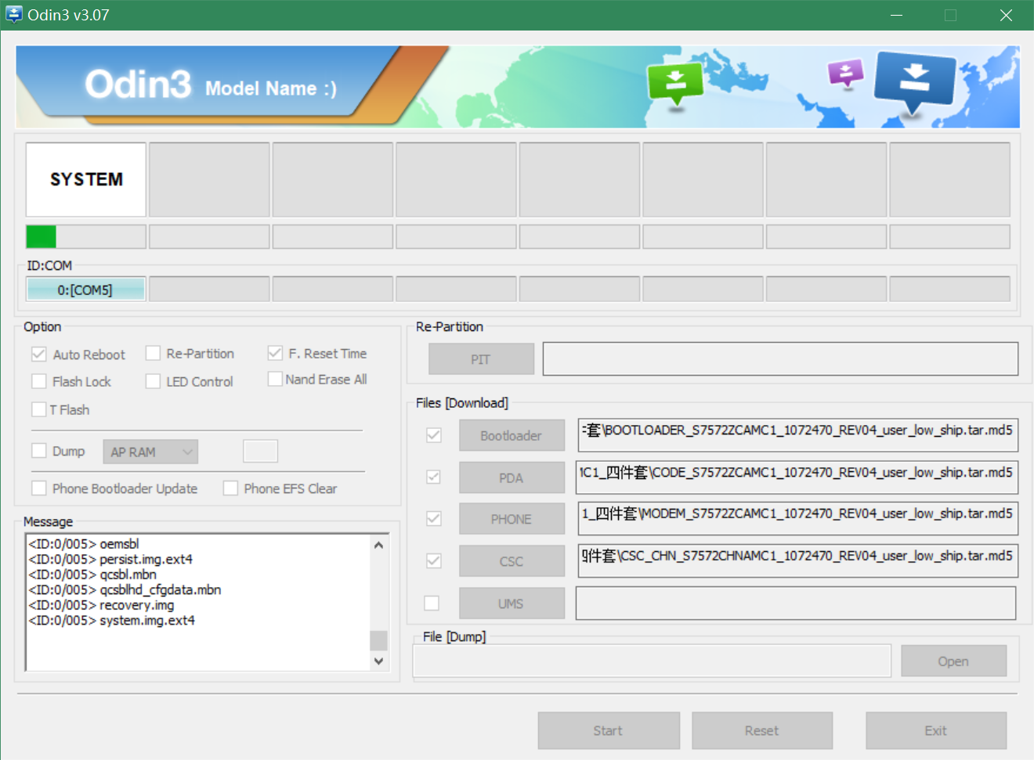1034x760 pixels.
Task: Click the purple download icon in banner
Action: pos(845,74)
